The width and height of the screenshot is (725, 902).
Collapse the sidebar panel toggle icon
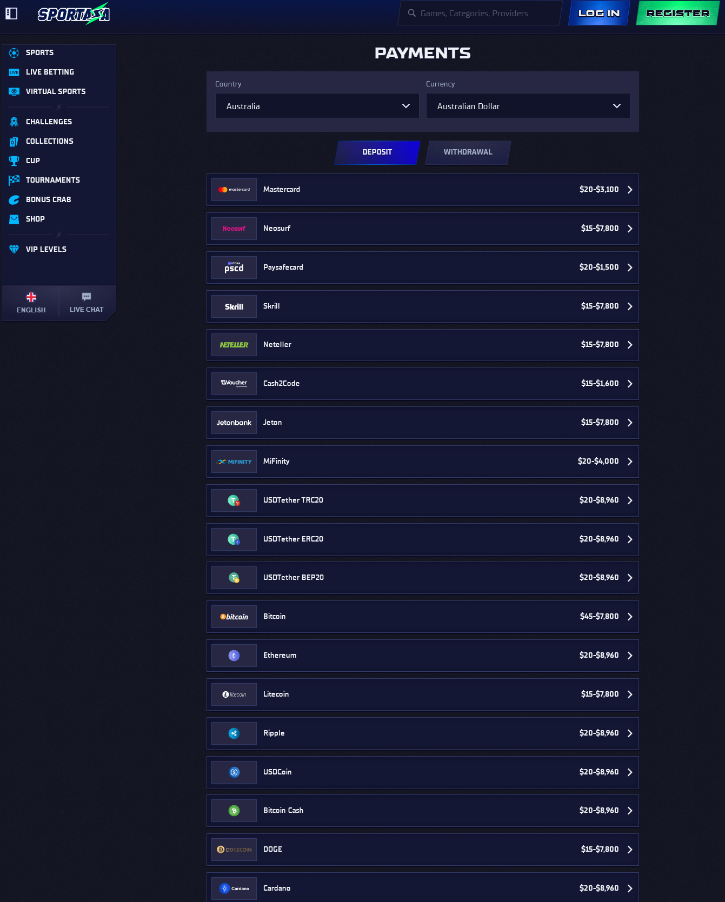pyautogui.click(x=11, y=14)
